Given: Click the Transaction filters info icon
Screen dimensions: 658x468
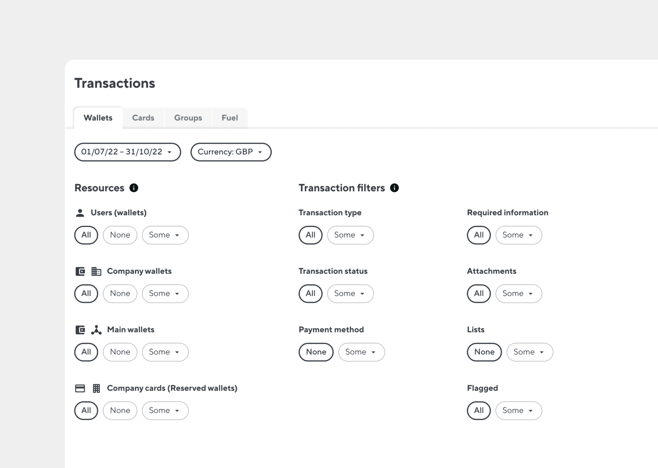Looking at the screenshot, I should pyautogui.click(x=394, y=188).
